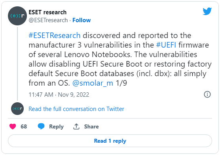
Task: Click the blue reply speech bubble icon
Action: (41, 126)
